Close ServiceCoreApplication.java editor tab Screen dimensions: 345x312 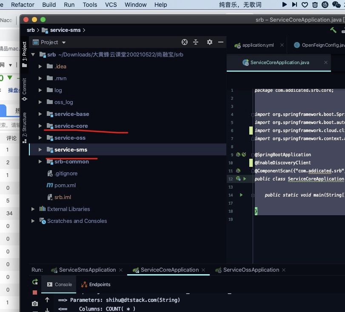[x=326, y=62]
